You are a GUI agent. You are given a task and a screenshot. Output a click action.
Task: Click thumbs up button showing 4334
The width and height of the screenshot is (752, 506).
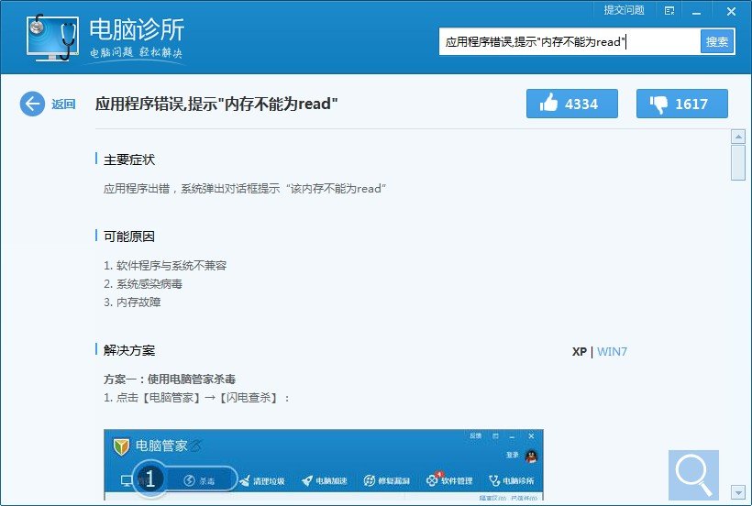pos(571,104)
